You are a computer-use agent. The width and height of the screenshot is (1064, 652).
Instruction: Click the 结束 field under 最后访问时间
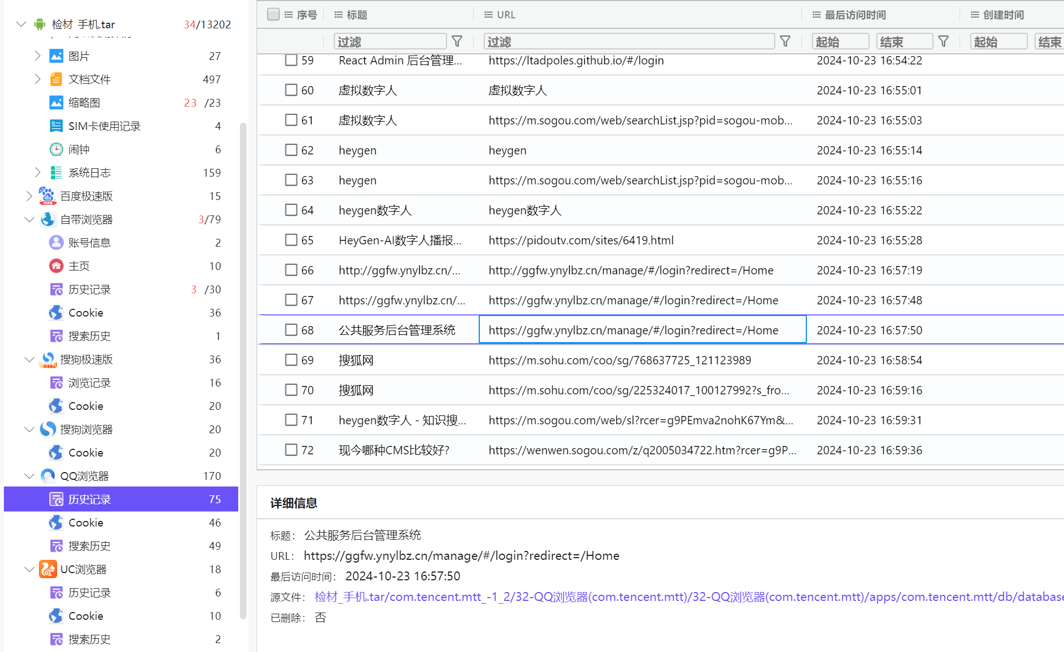click(905, 41)
